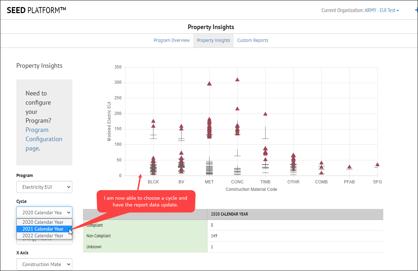Switch to the Program Overview tab
The image size is (418, 271).
pyautogui.click(x=172, y=40)
